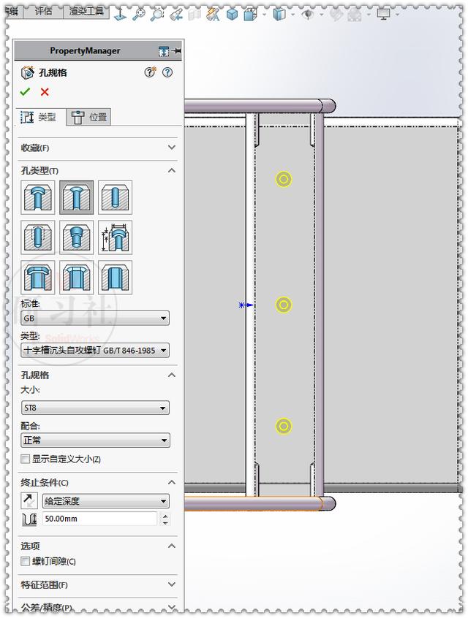Select the countersink hole type
The image size is (468, 618).
pos(77,197)
